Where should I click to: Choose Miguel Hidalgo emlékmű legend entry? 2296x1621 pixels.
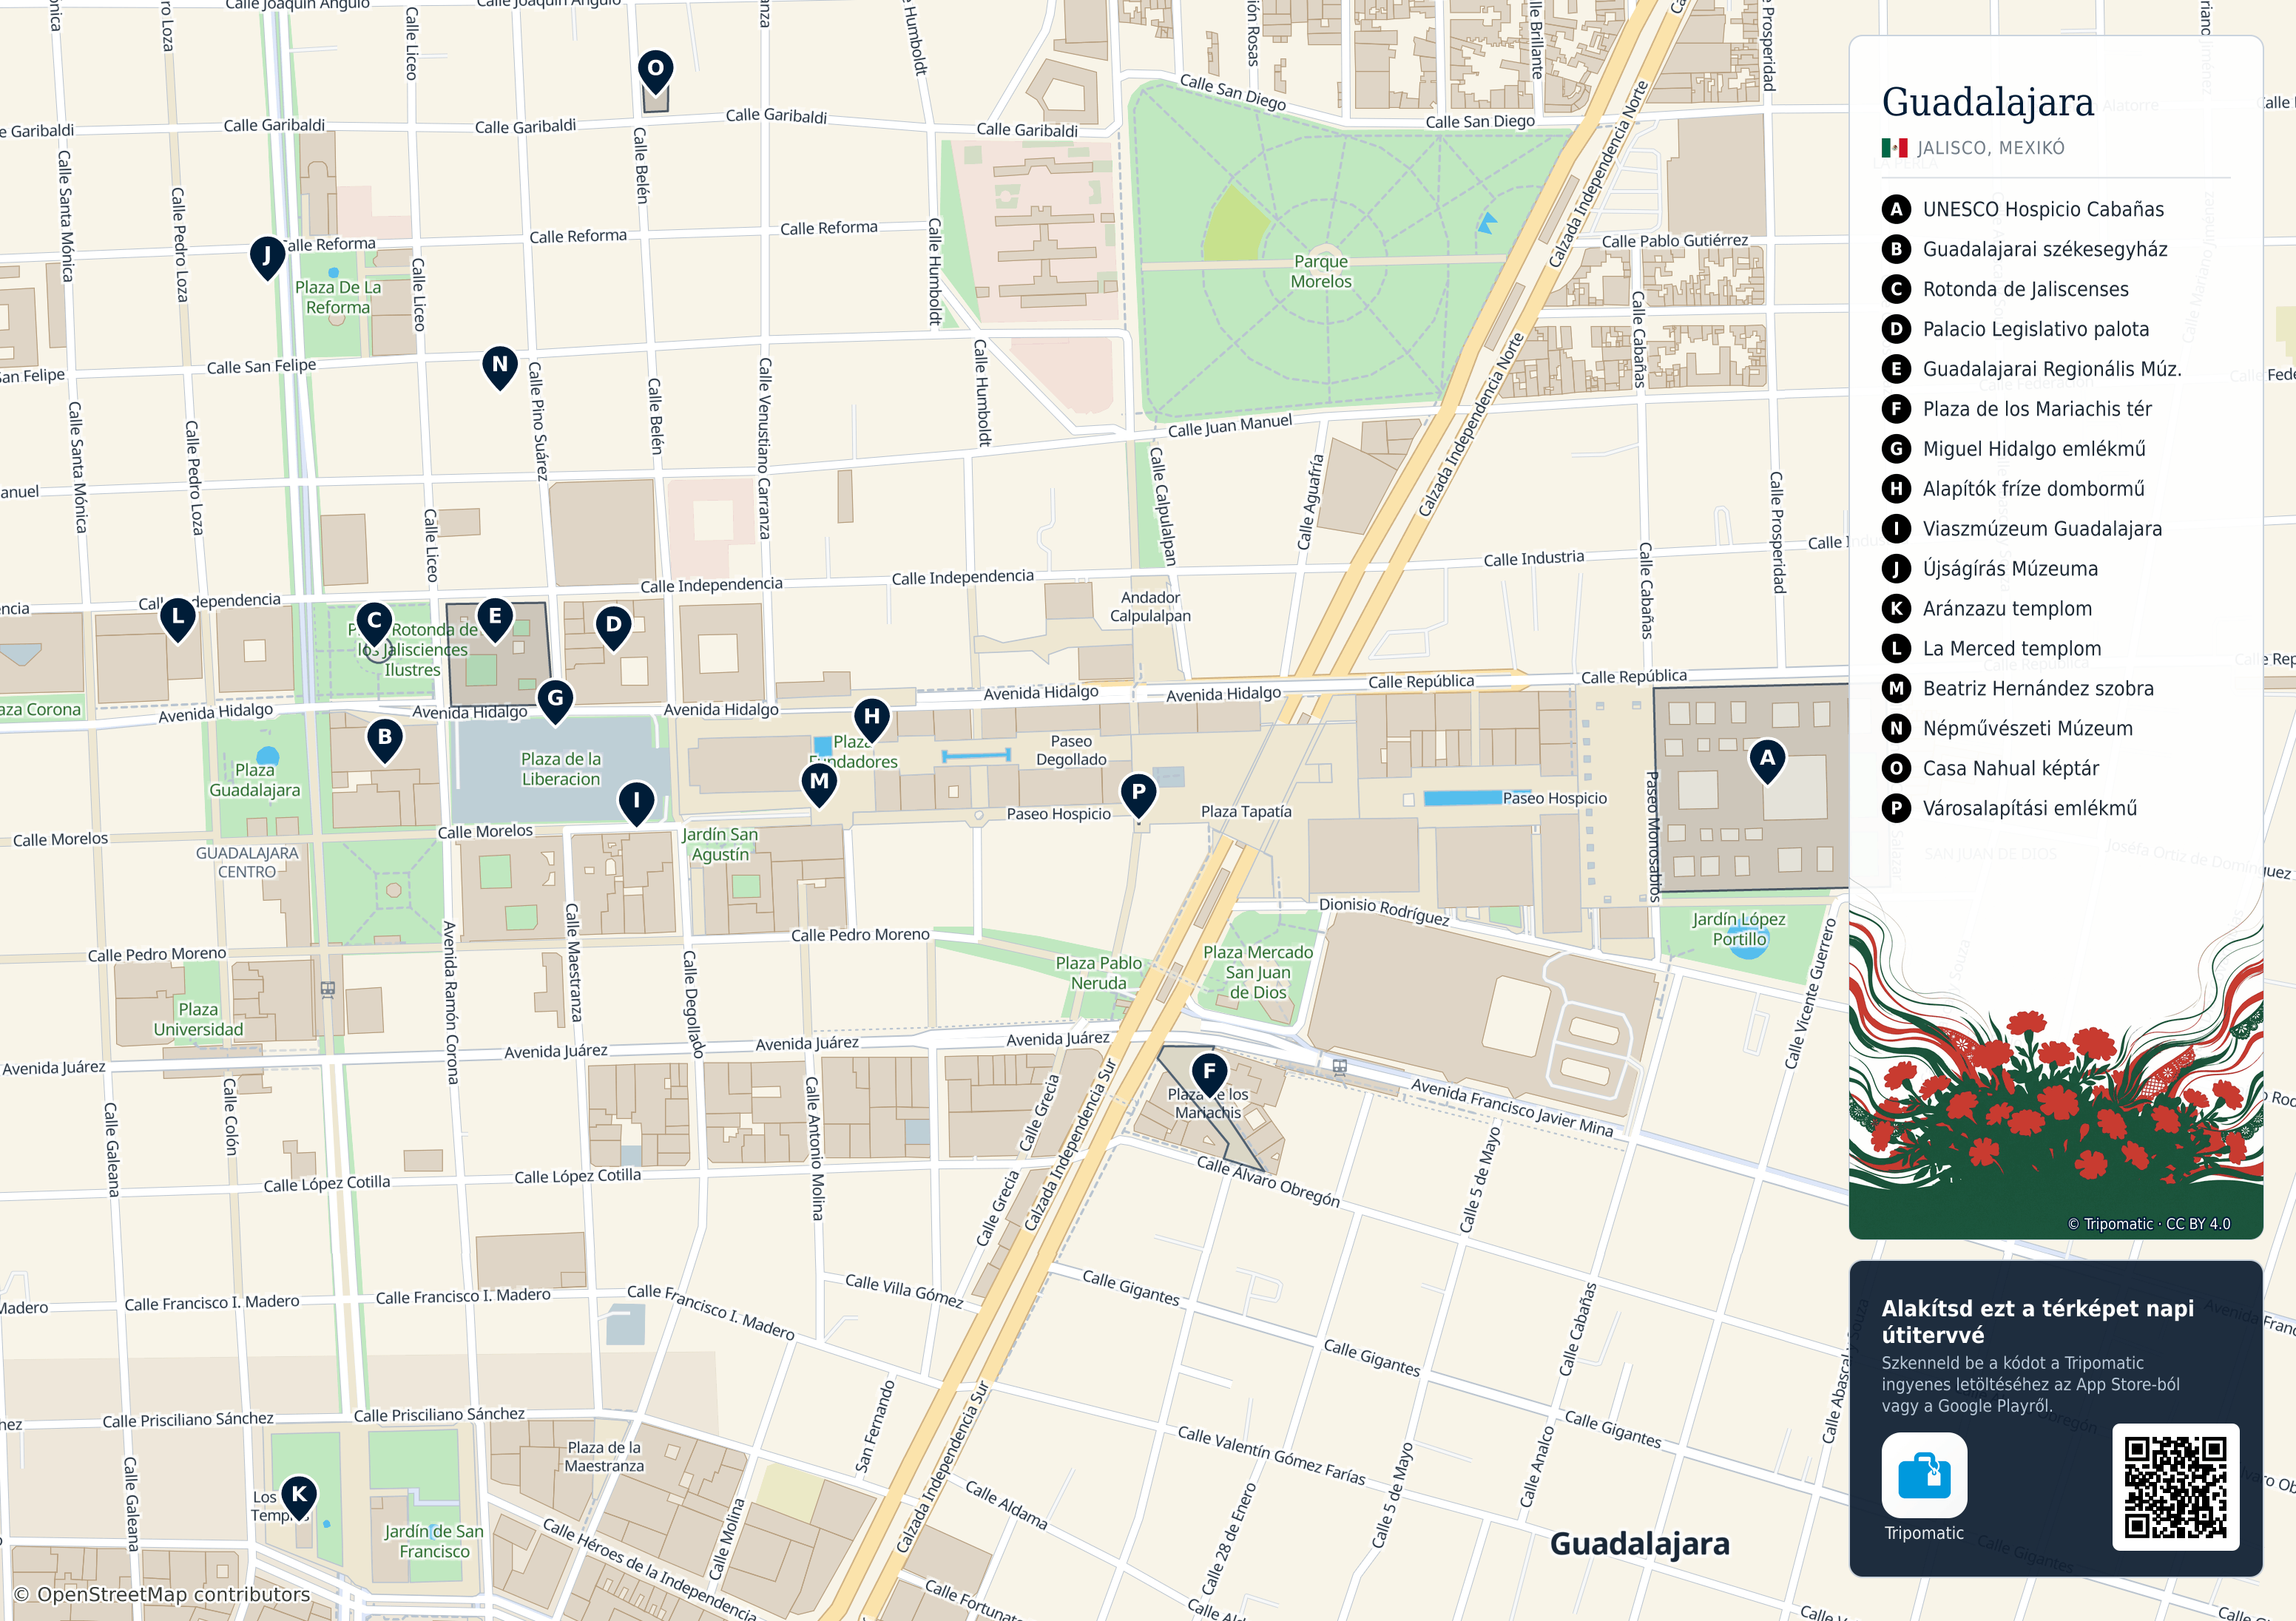(2013, 449)
